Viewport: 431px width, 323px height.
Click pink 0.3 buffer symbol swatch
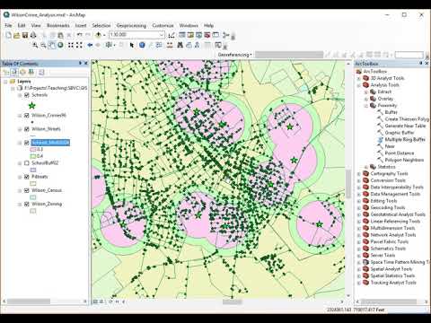coord(33,149)
